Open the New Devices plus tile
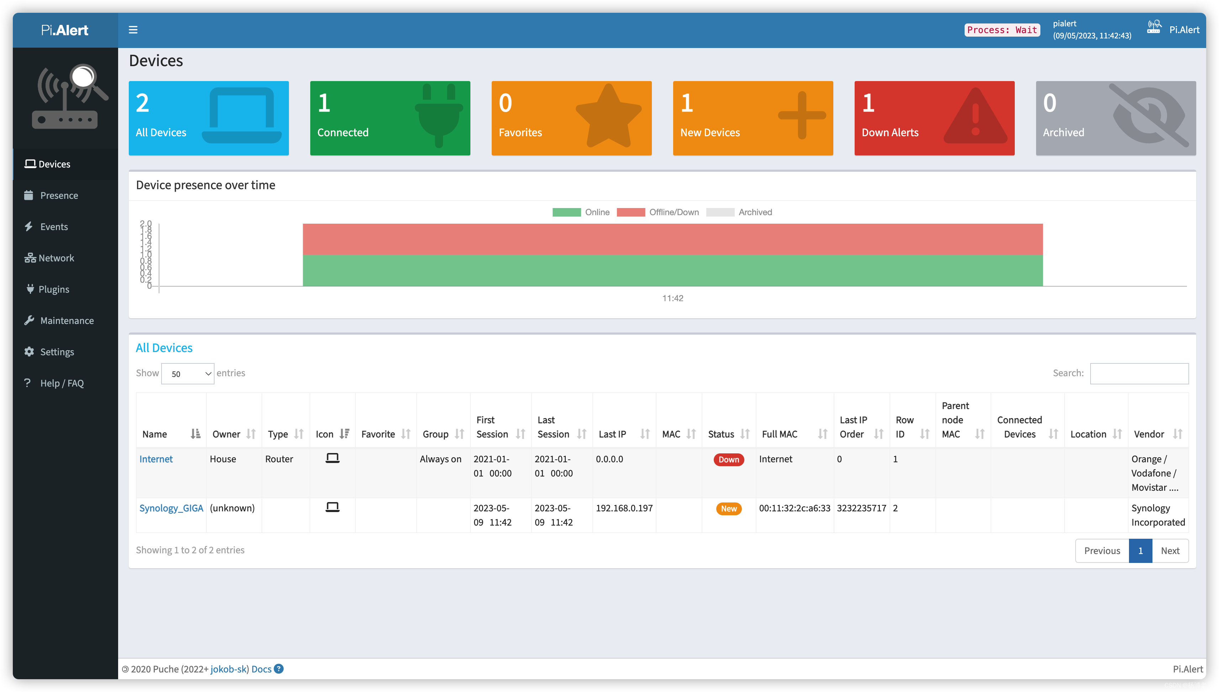 pyautogui.click(x=753, y=118)
